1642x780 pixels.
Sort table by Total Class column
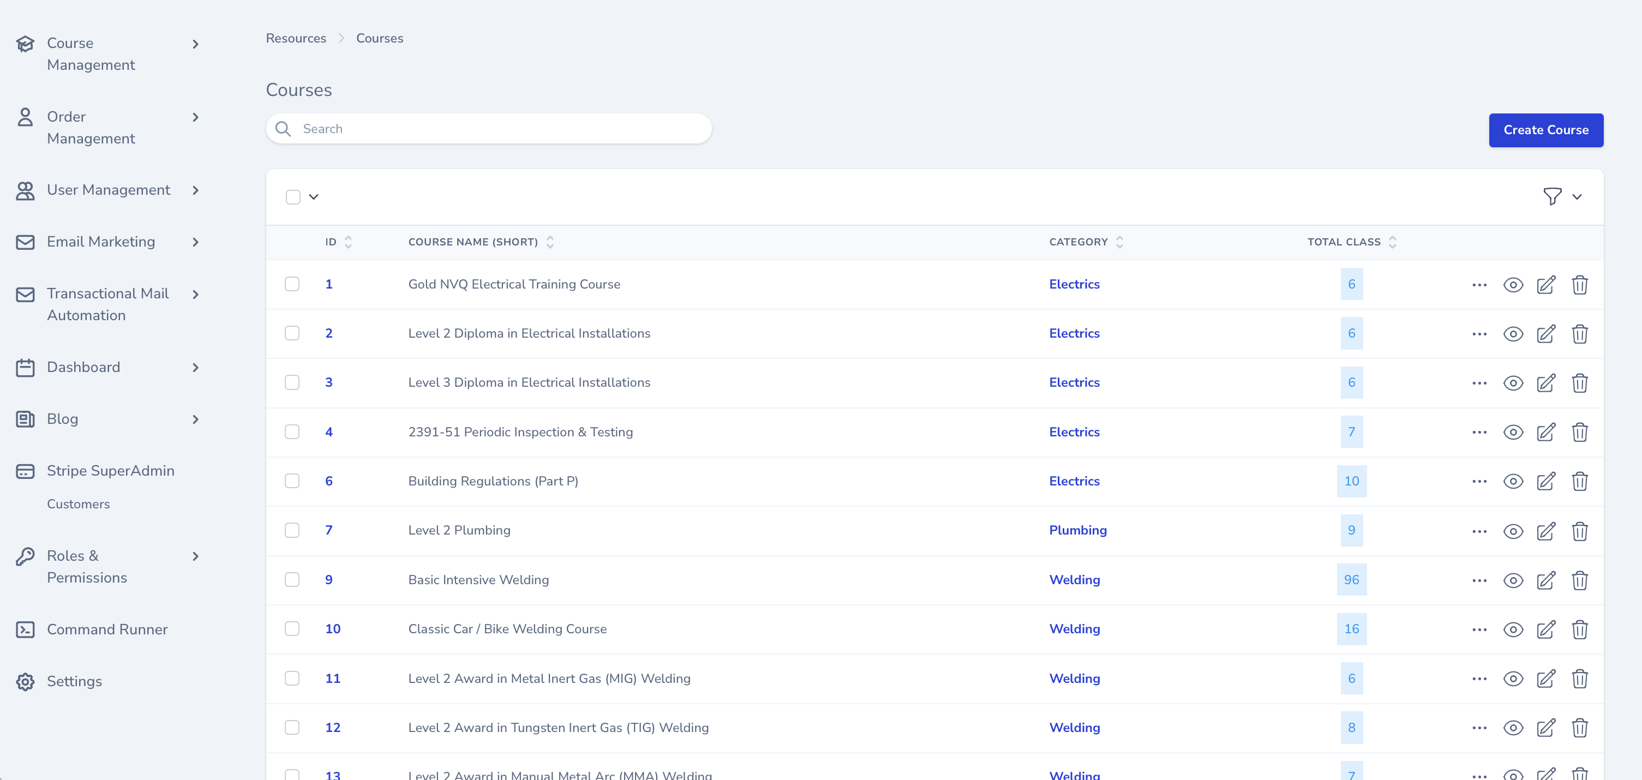1351,242
